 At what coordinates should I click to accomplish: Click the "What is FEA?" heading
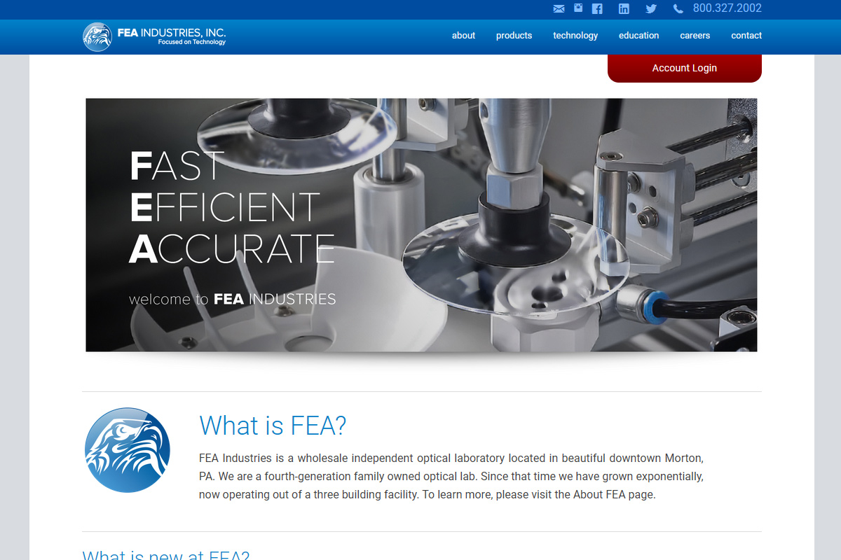[x=273, y=426]
